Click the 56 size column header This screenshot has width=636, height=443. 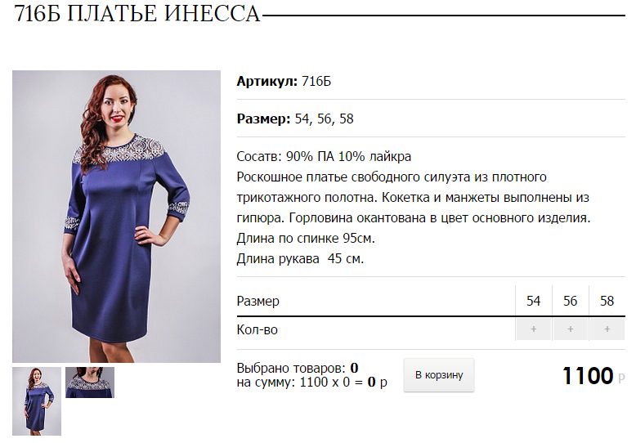pos(571,301)
